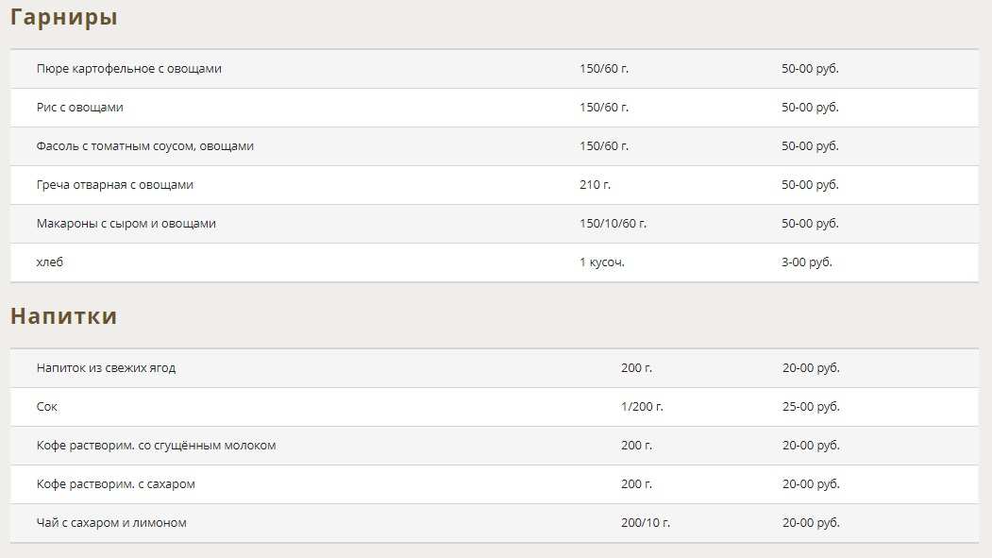992x558 pixels.
Task: Click the "150/10/60 г." weight for макароны
Action: [614, 224]
